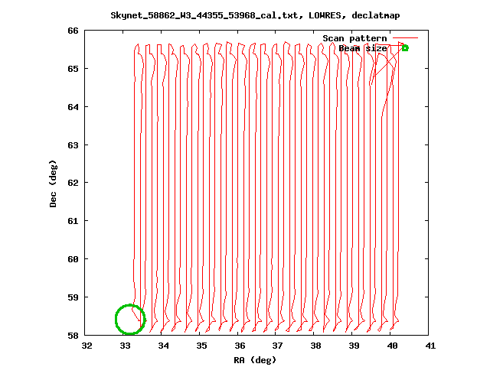490x367 pixels.
Task: Click y-axis tick label 60
Action: pos(73,259)
